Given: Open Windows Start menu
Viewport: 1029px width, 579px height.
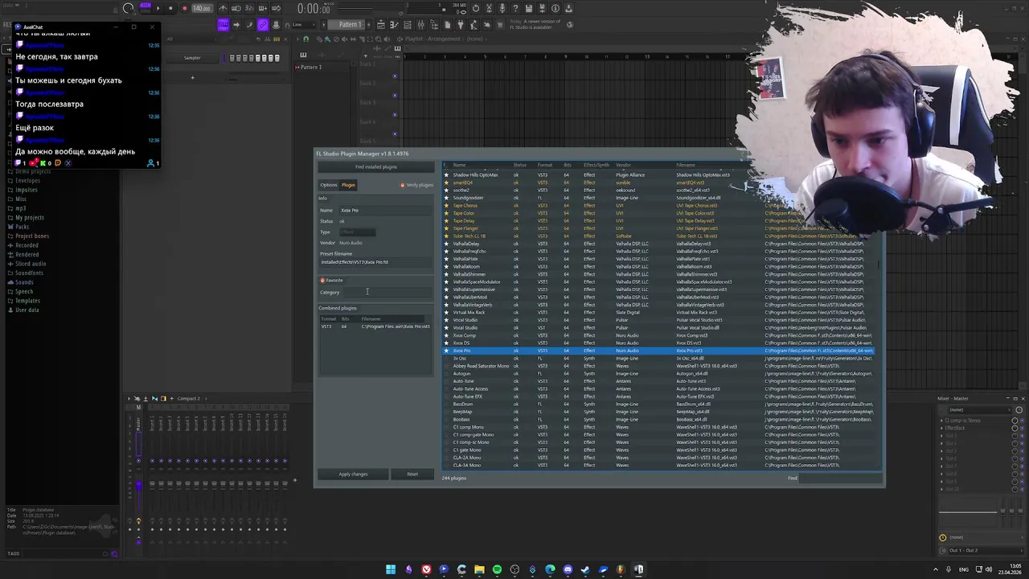Looking at the screenshot, I should click(391, 569).
